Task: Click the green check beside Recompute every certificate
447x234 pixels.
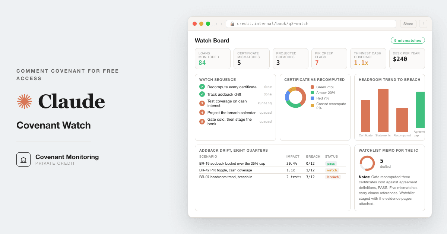Action: [202, 87]
